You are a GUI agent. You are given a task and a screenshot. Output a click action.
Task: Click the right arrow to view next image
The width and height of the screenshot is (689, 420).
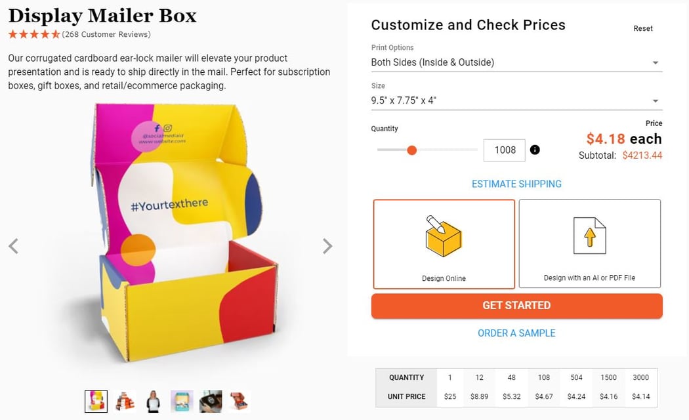[x=327, y=245]
